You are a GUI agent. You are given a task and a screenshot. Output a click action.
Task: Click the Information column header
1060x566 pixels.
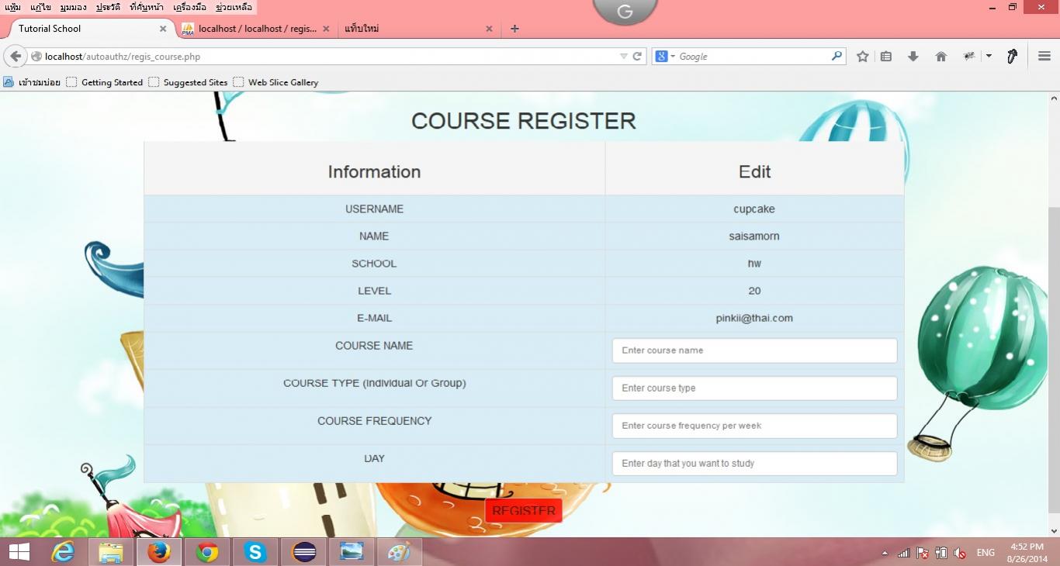[374, 172]
